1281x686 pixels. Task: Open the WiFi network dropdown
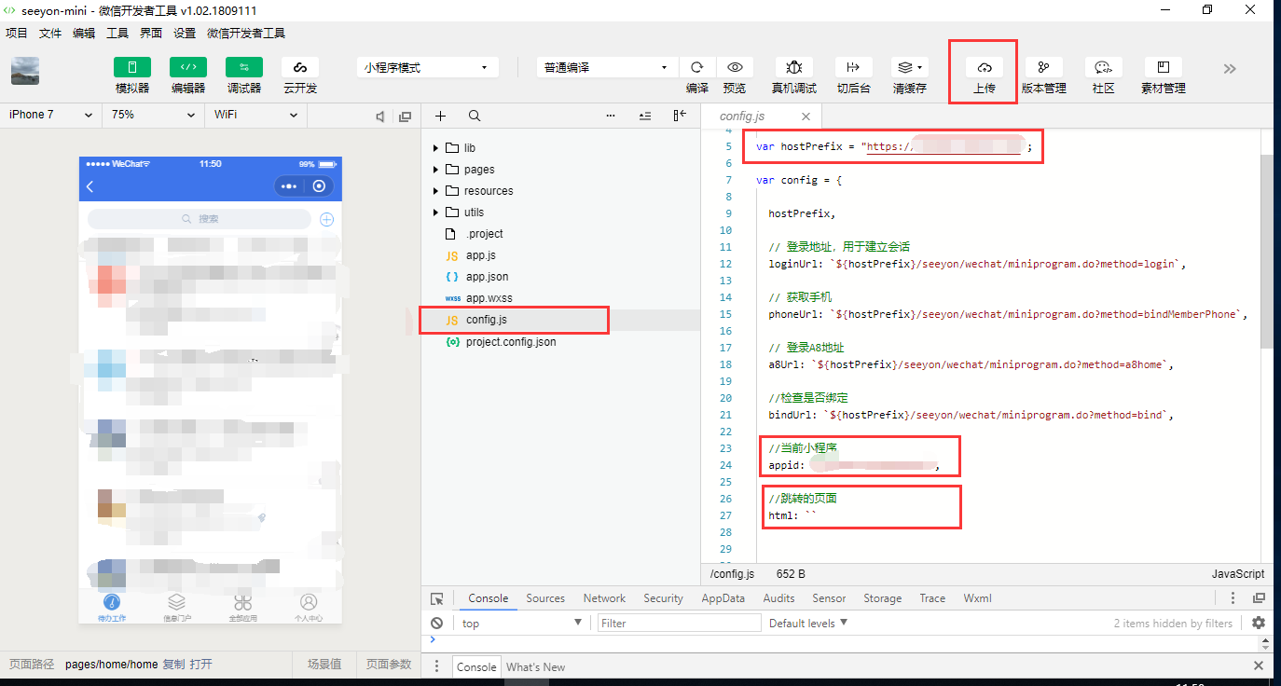pyautogui.click(x=255, y=115)
